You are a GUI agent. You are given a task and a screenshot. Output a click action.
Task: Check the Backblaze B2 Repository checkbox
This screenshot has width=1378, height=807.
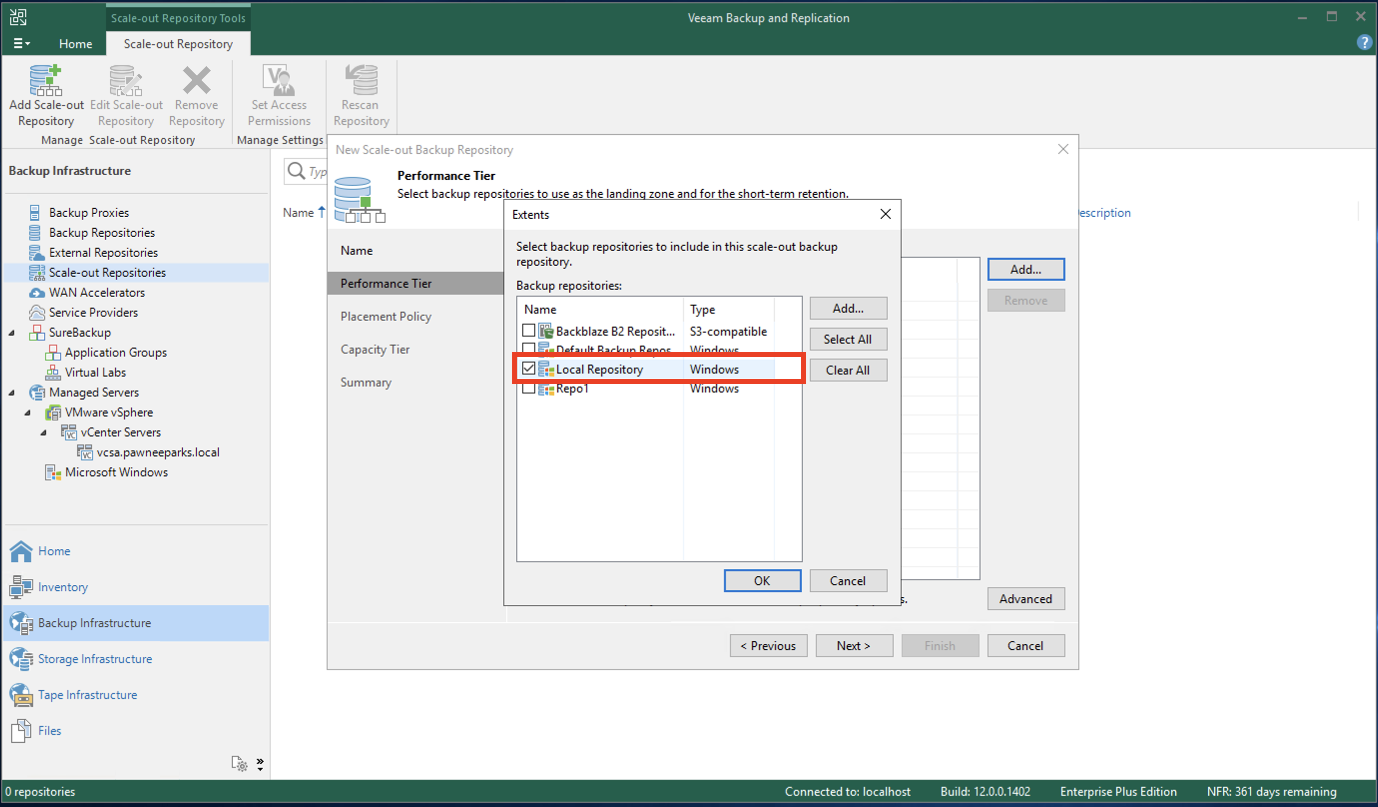(528, 331)
